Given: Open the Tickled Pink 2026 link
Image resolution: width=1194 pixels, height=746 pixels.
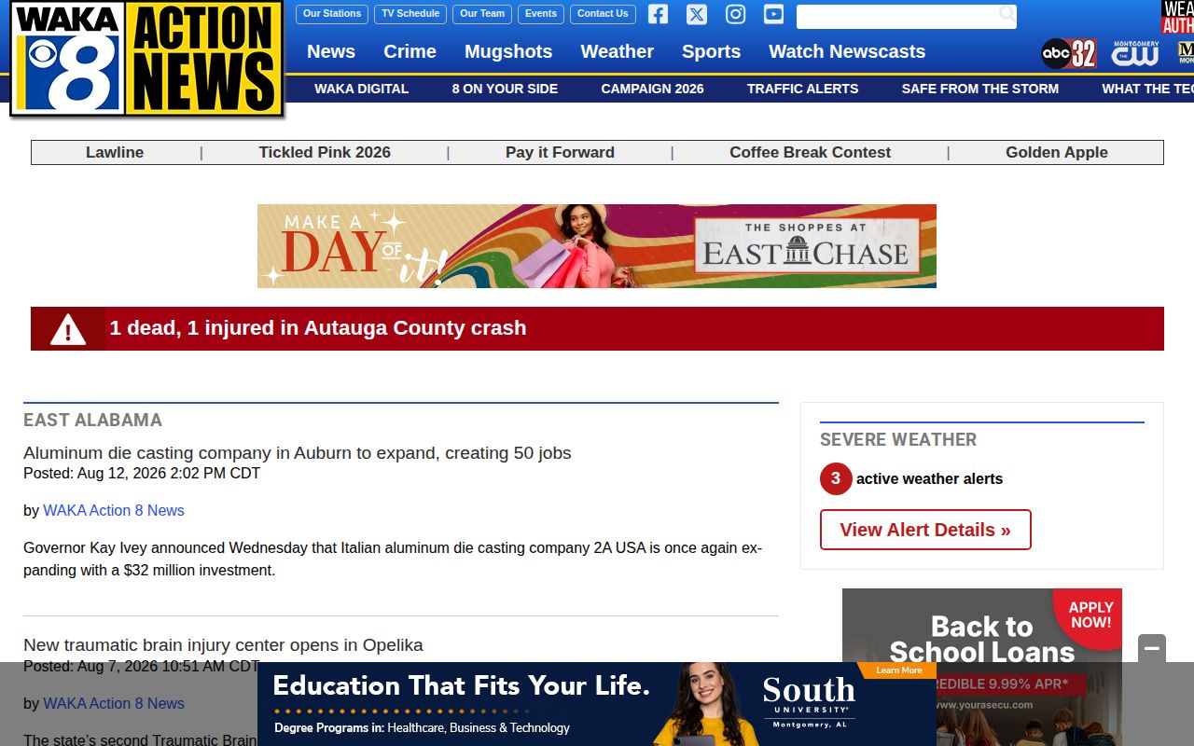Looking at the screenshot, I should point(325,152).
